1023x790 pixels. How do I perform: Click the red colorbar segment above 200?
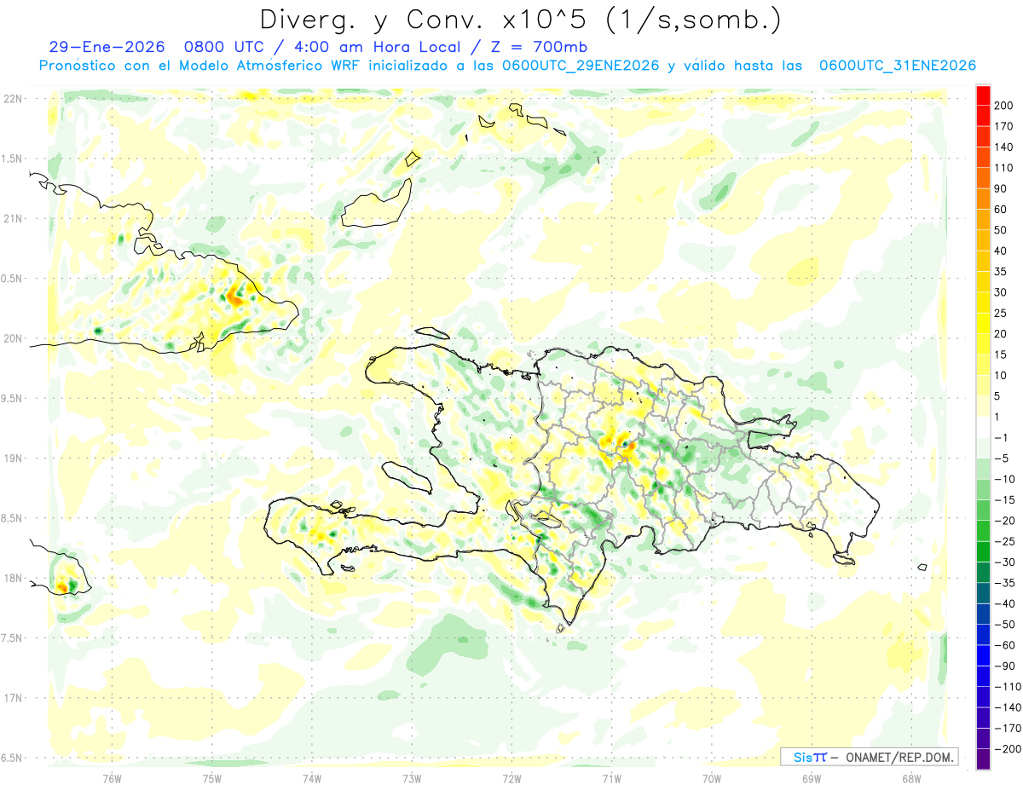(x=983, y=95)
